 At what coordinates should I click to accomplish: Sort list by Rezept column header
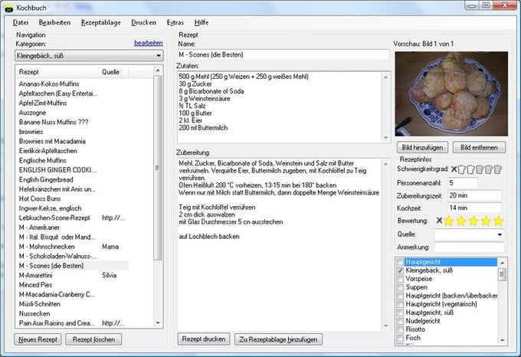(x=57, y=72)
